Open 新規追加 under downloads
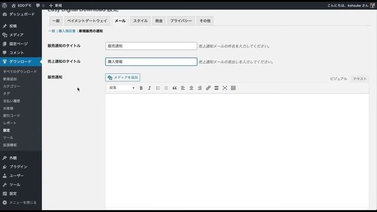 point(10,79)
